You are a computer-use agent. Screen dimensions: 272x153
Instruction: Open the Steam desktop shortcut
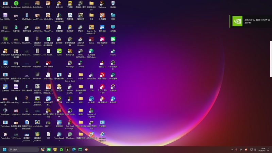pyautogui.click(x=113, y=52)
